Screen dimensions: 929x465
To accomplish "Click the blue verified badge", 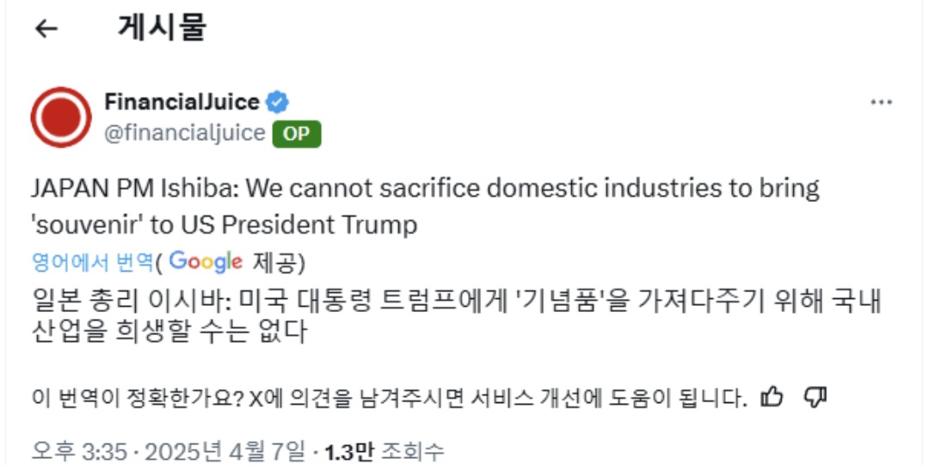I will point(276,102).
